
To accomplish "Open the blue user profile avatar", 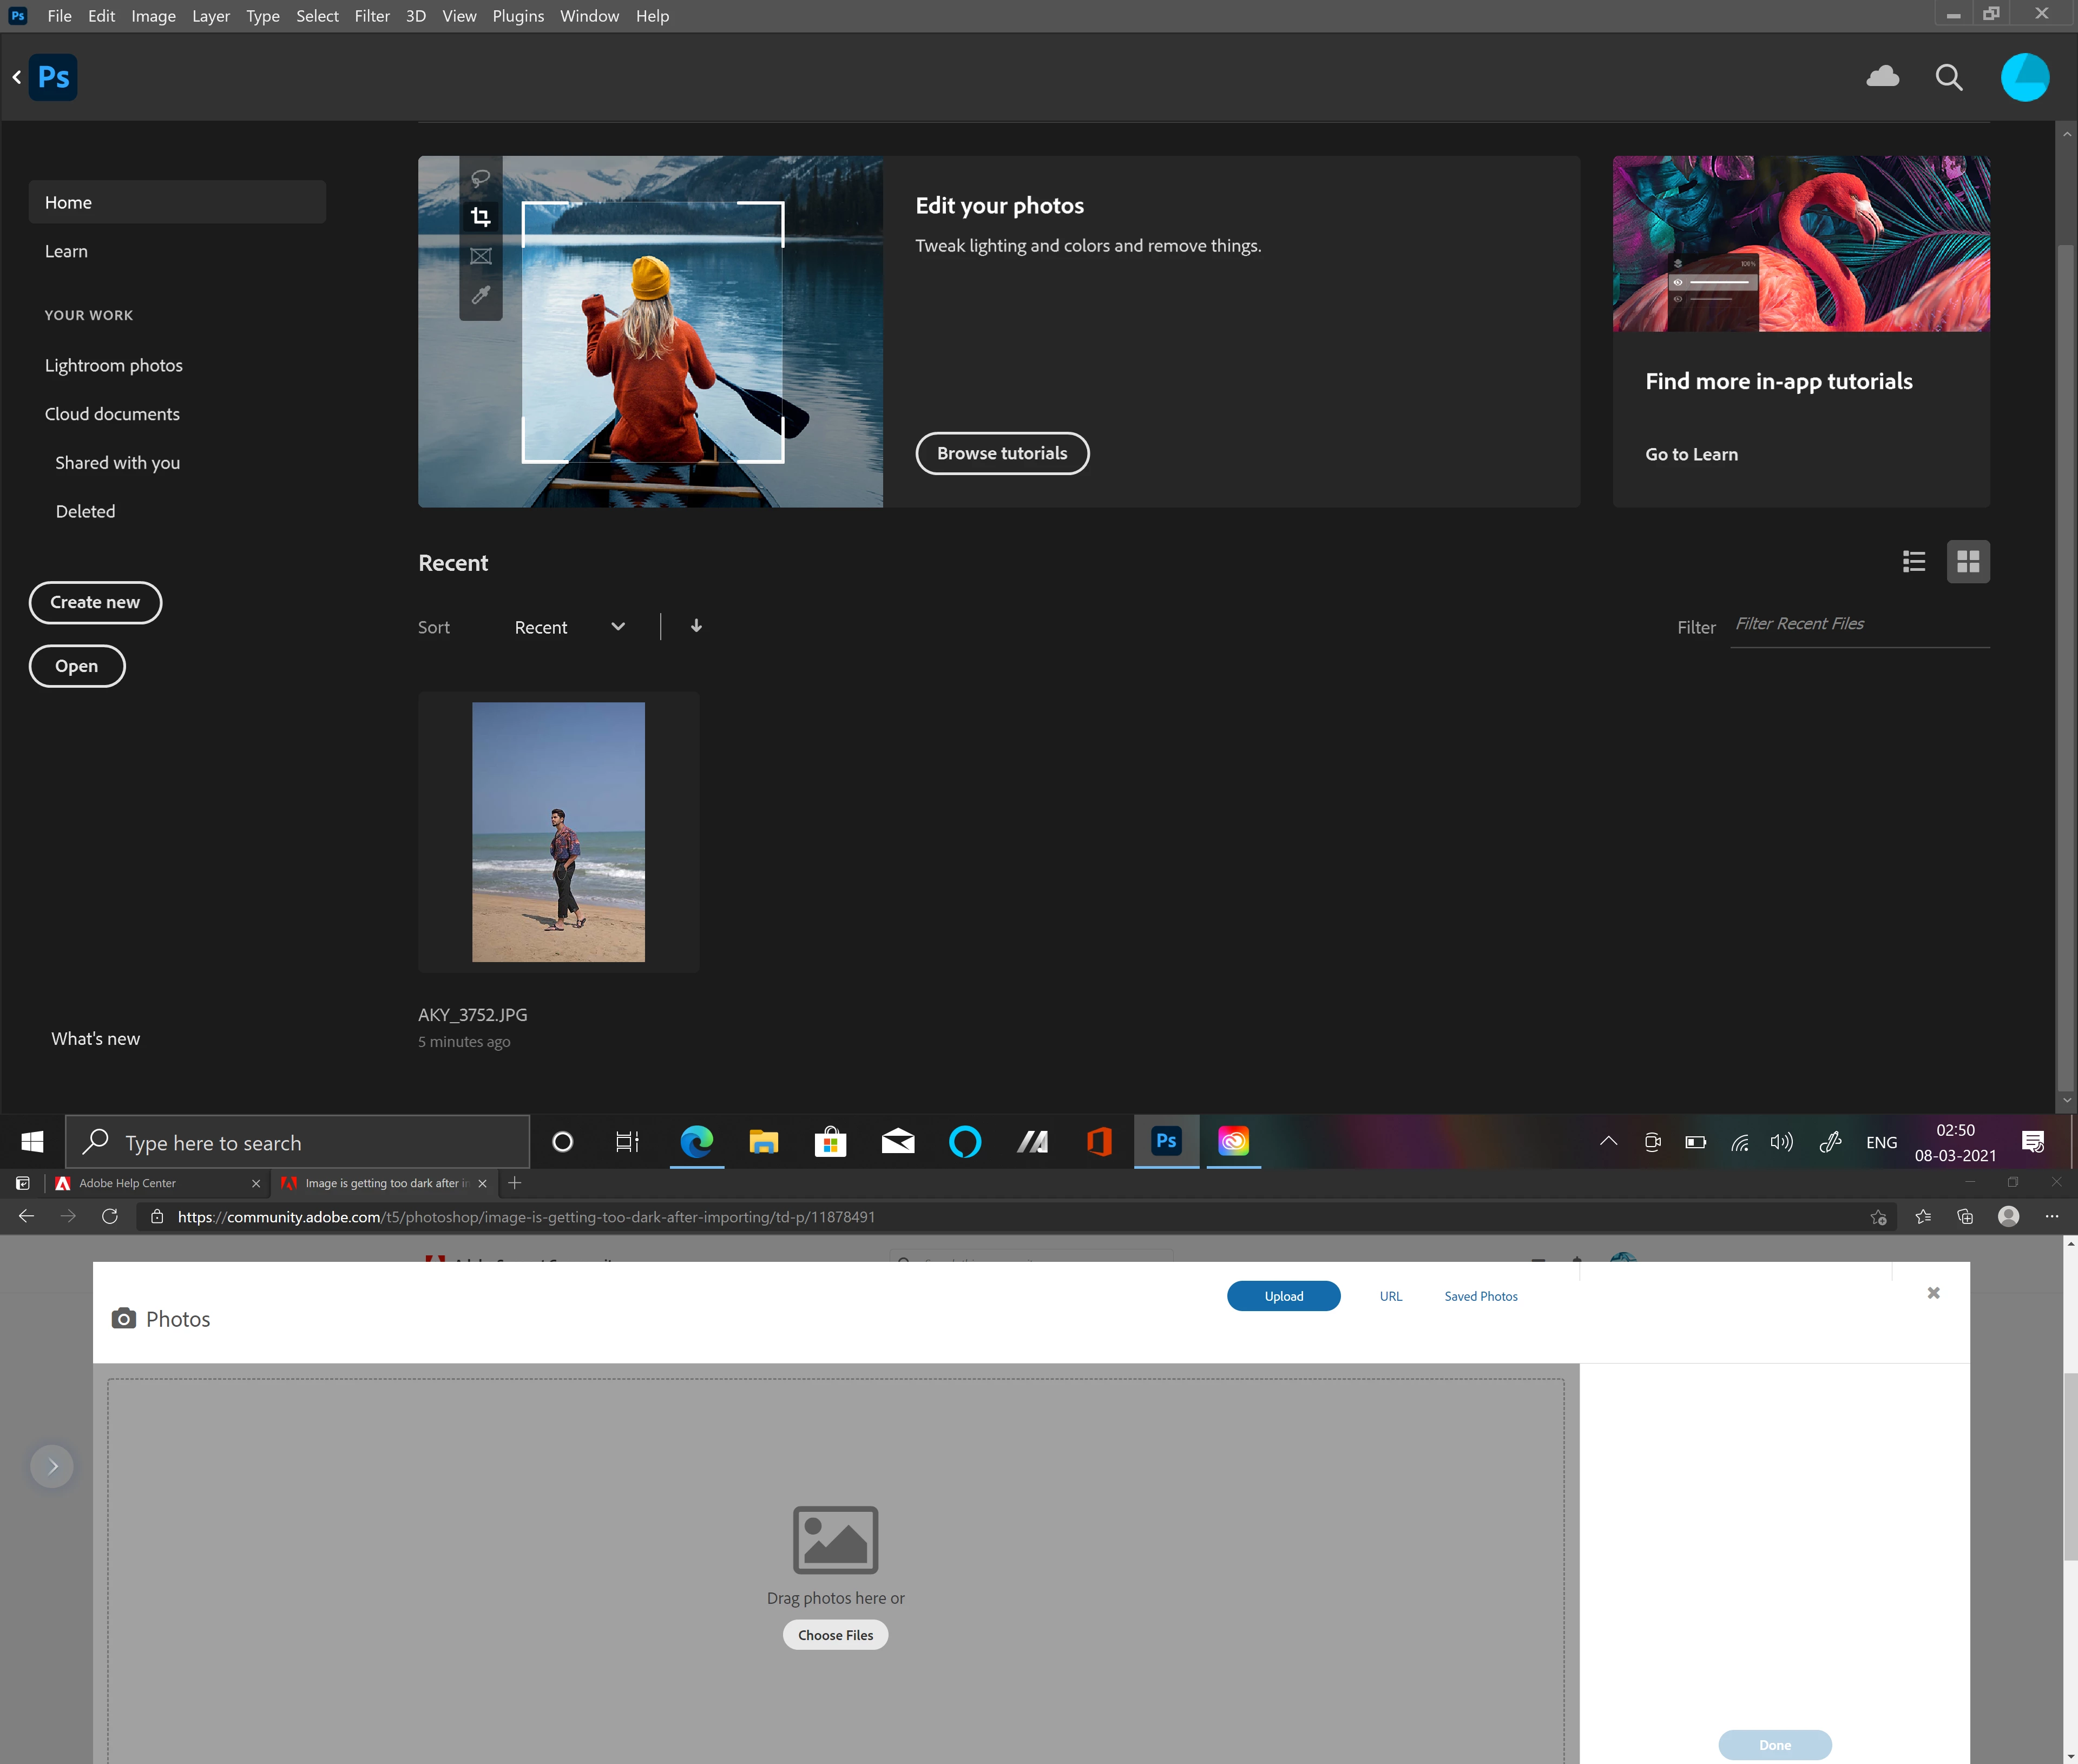I will (2024, 77).
